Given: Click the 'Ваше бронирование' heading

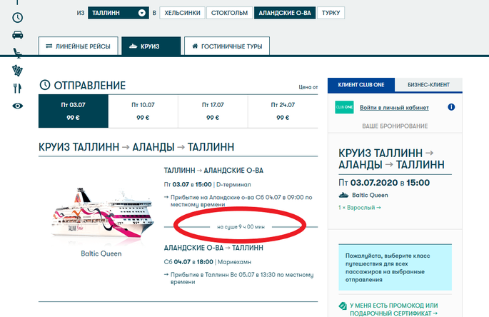Looking at the screenshot, I should pos(395,126).
